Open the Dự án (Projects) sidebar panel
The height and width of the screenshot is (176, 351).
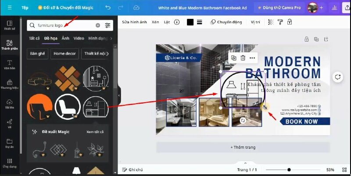9,143
